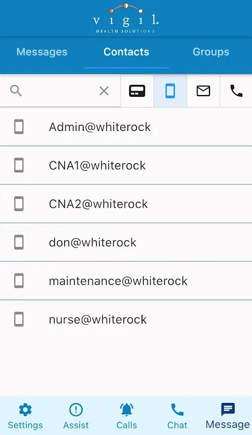252x435 pixels.
Task: Toggle the mobile phone filter icon
Action: tap(170, 91)
